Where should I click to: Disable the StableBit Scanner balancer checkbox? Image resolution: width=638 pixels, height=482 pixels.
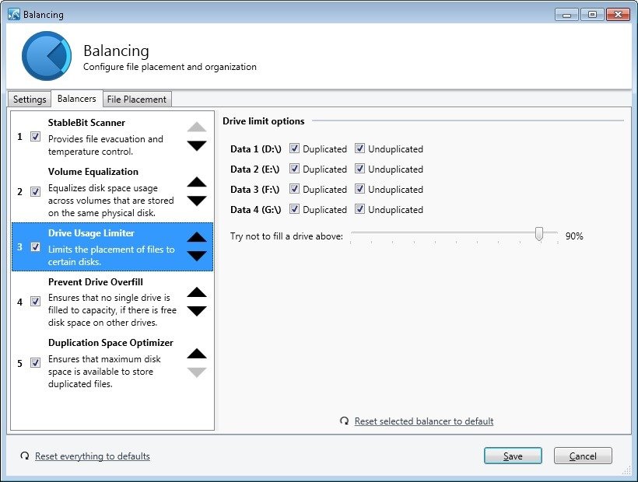(x=35, y=137)
